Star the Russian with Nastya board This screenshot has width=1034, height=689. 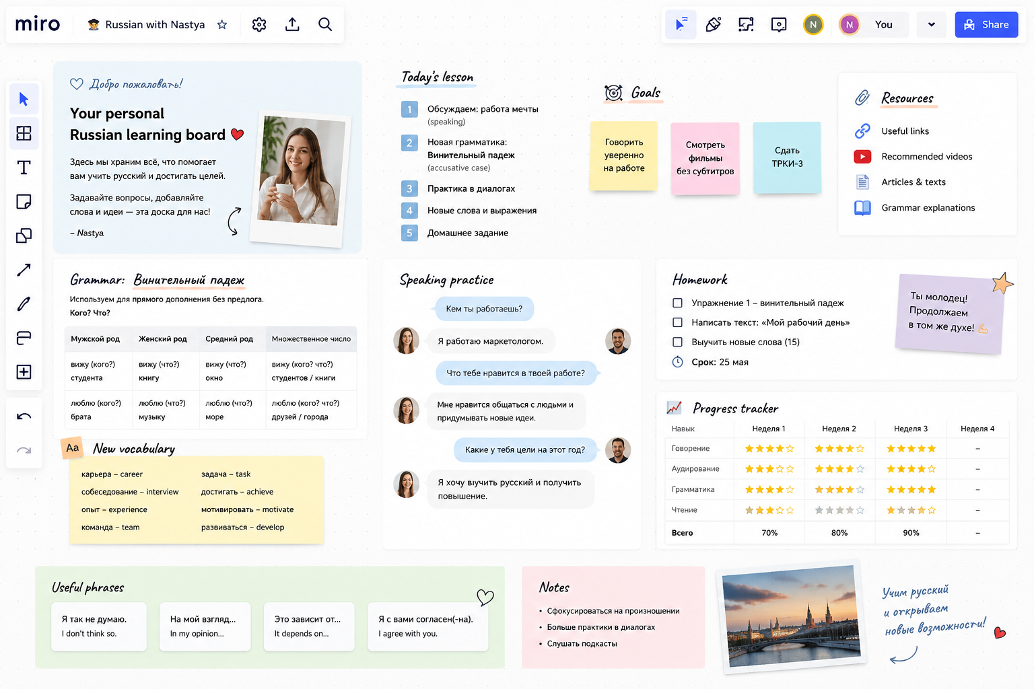click(x=222, y=25)
